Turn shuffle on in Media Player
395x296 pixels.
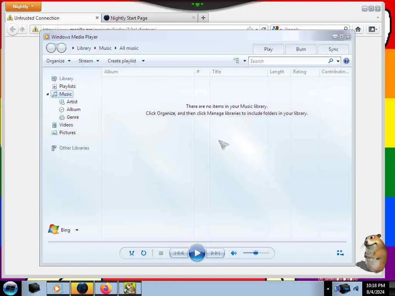[132, 253]
